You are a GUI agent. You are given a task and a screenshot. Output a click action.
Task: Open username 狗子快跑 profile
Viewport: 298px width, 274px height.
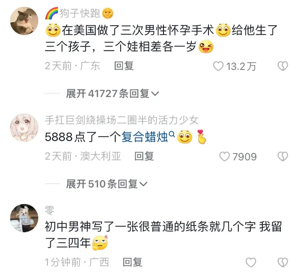coord(80,13)
